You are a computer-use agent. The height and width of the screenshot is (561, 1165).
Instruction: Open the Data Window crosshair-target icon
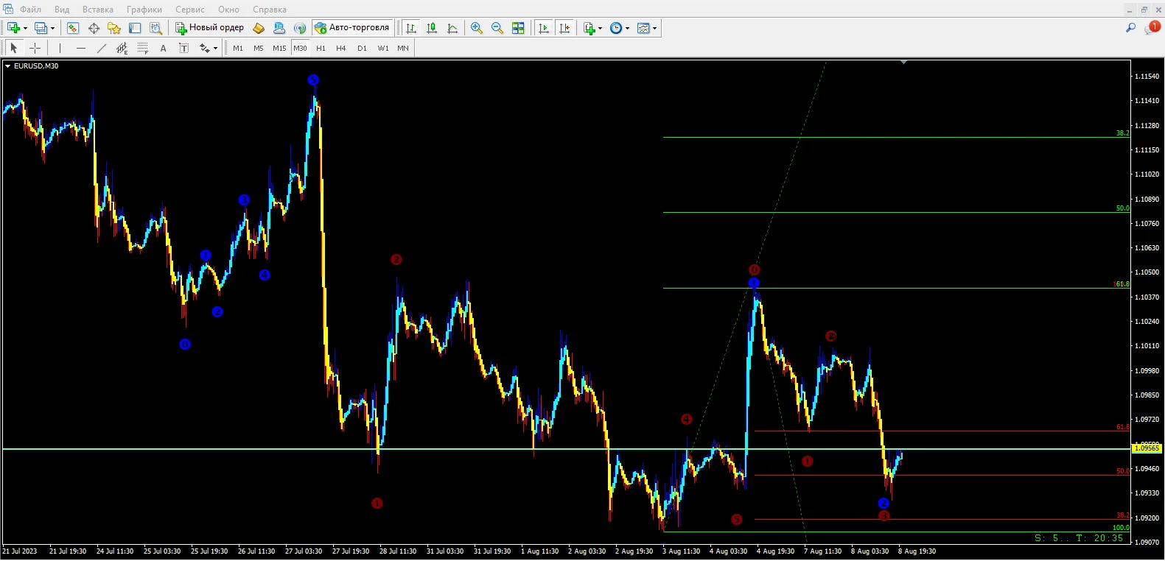(94, 28)
